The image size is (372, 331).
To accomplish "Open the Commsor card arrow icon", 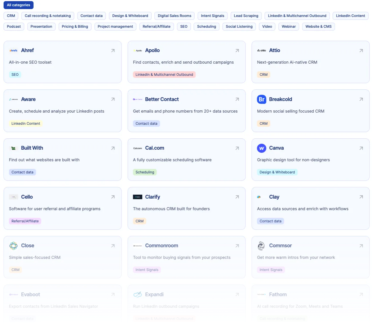I will [x=361, y=246].
